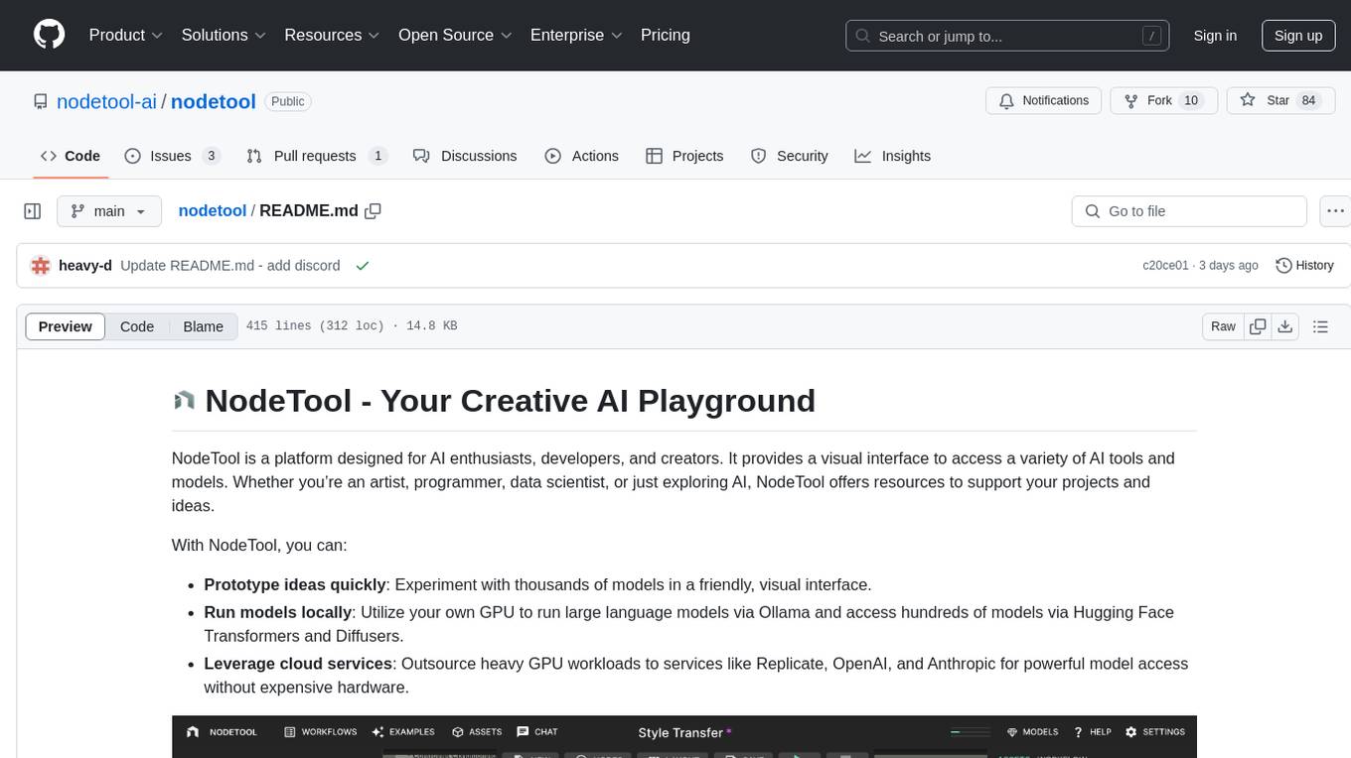The height and width of the screenshot is (758, 1351).
Task: View the commit check status checkmark
Action: tap(363, 266)
